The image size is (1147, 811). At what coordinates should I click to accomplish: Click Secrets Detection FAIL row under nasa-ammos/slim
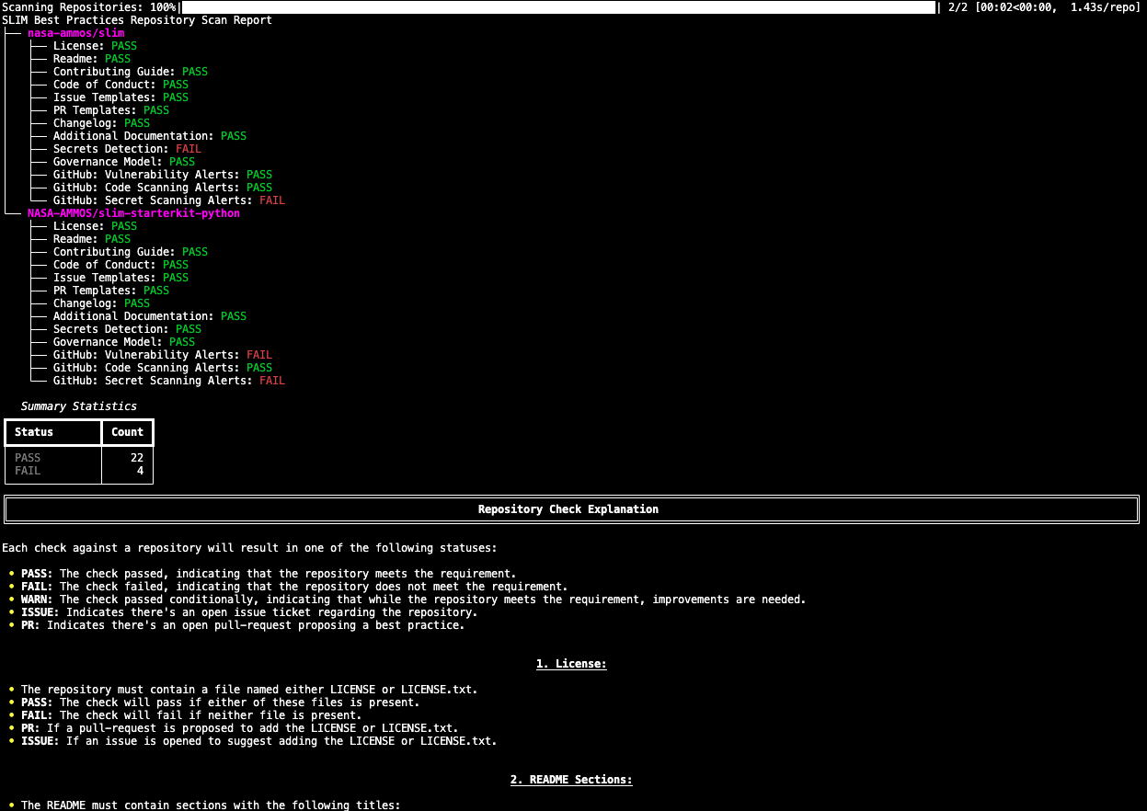(127, 149)
